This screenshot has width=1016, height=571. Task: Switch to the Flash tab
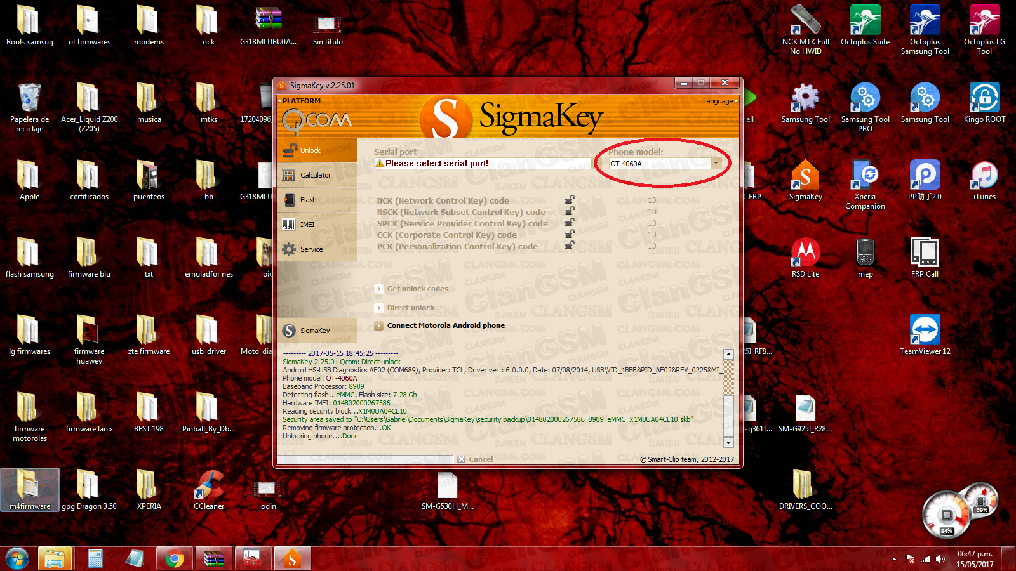pyautogui.click(x=317, y=200)
